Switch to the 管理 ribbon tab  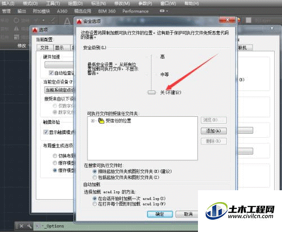click(6, 11)
